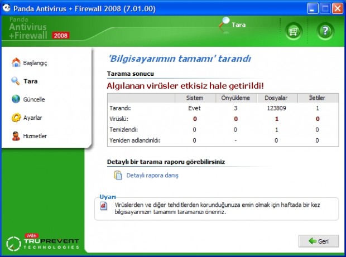Click the Uyarı warning document icon
The width and height of the screenshot is (346, 257).
pyautogui.click(x=104, y=206)
